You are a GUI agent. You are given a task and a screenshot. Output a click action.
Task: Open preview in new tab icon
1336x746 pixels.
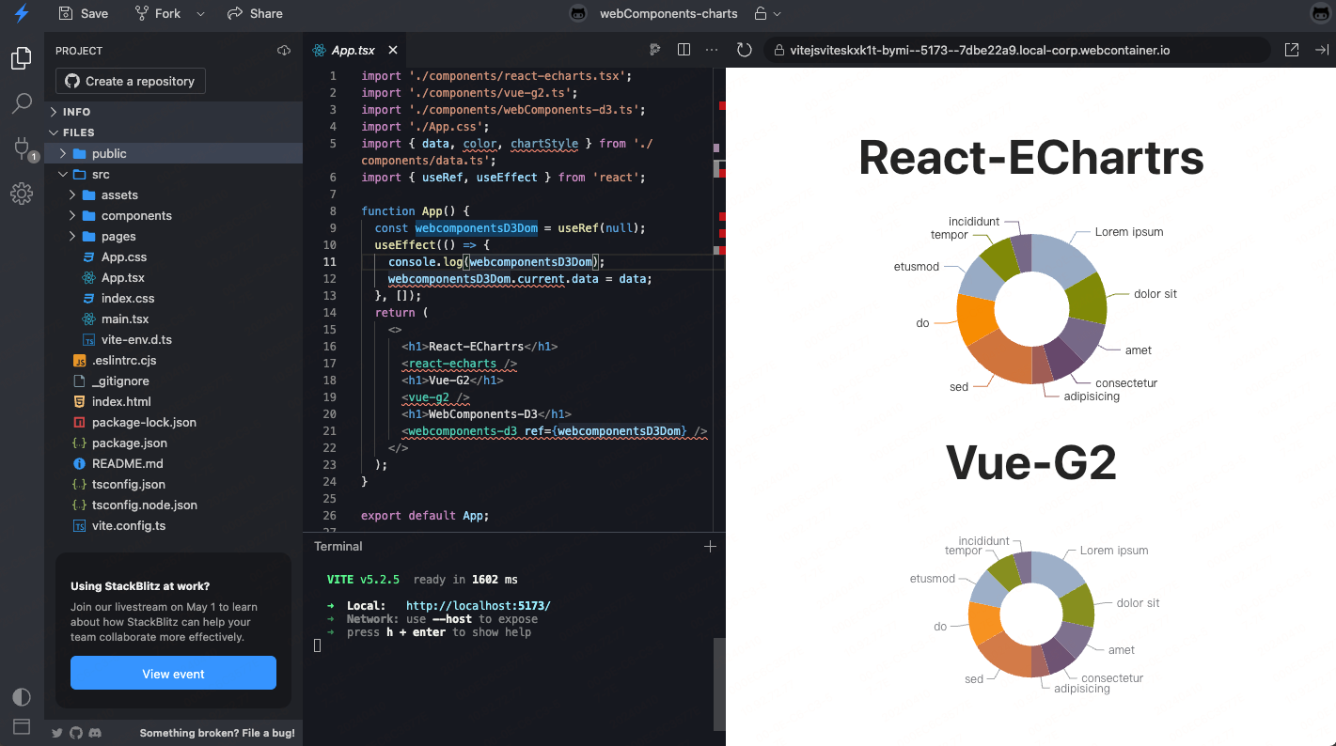coord(1292,50)
